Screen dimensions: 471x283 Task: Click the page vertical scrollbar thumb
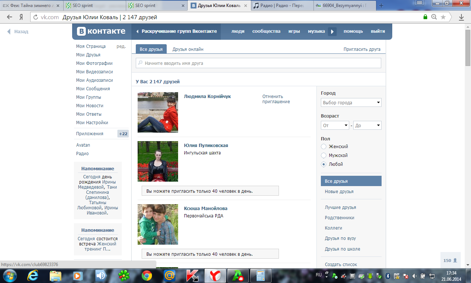(468, 48)
